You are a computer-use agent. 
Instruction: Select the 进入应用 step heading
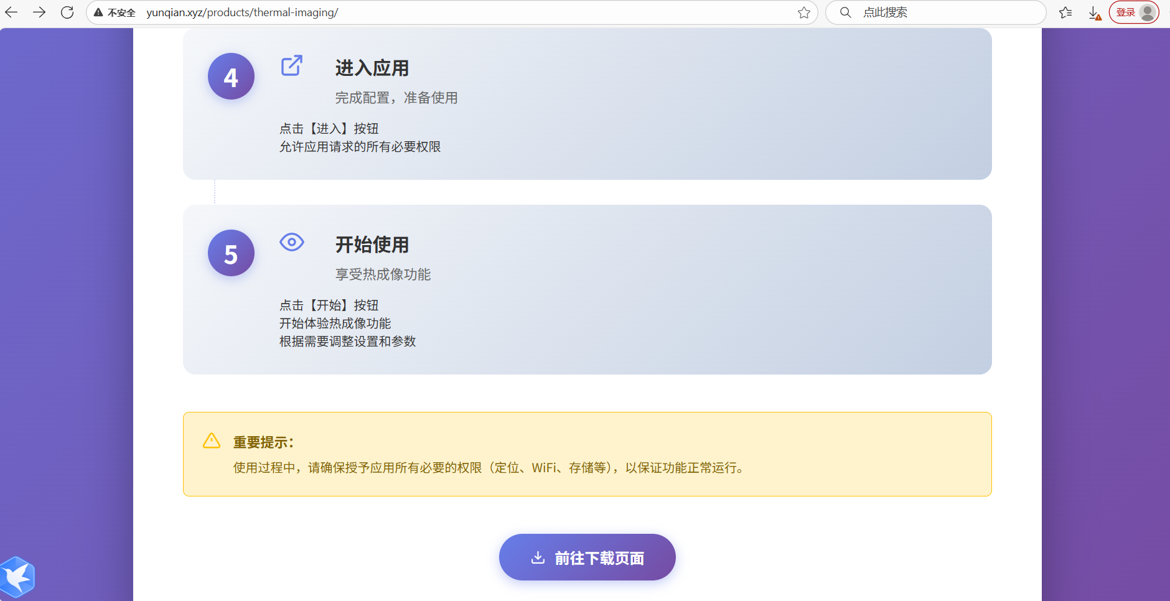[372, 68]
